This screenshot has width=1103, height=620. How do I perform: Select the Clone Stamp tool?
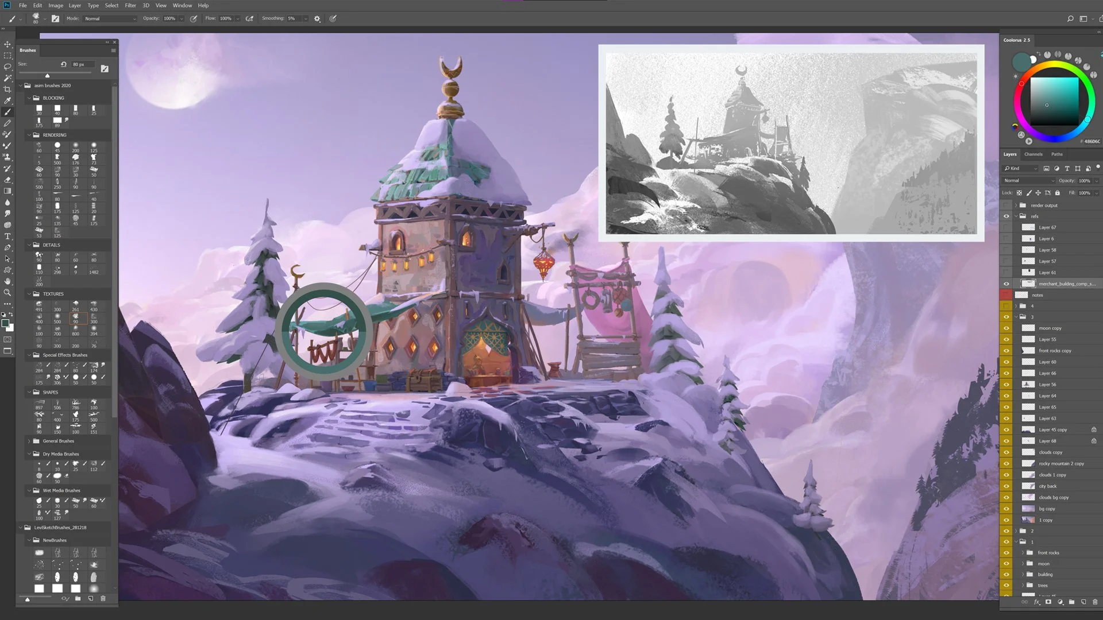click(7, 155)
